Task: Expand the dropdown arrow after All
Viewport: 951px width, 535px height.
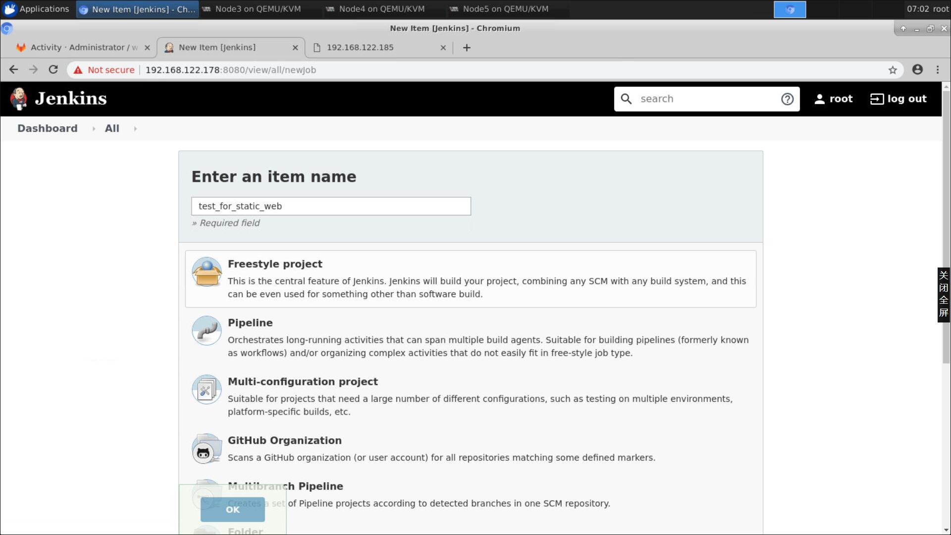Action: pos(135,129)
